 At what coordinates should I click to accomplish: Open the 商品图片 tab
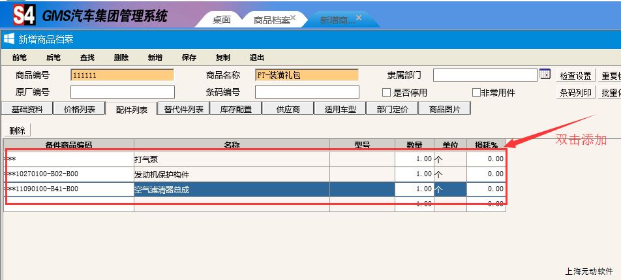[444, 109]
